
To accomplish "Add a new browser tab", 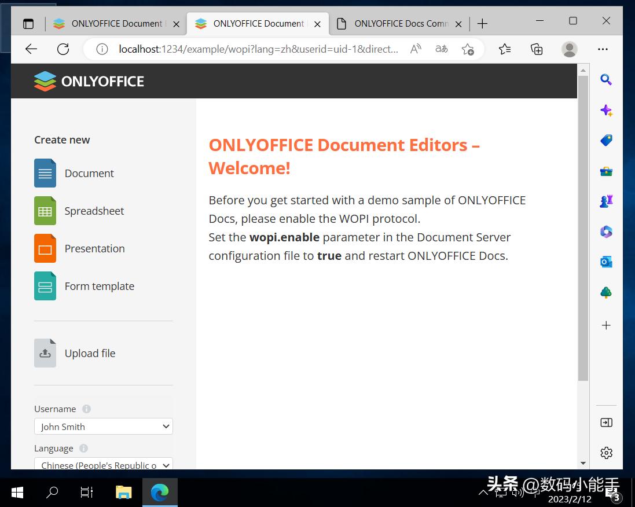I will click(x=482, y=24).
